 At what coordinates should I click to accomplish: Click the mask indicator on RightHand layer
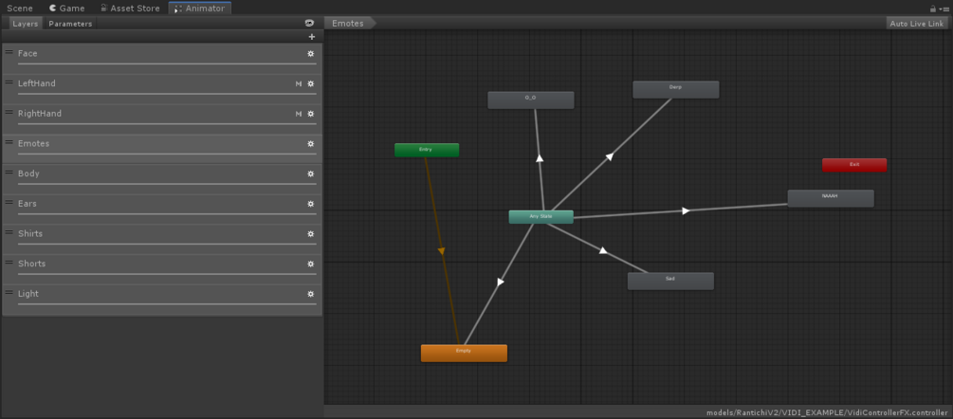tap(299, 114)
